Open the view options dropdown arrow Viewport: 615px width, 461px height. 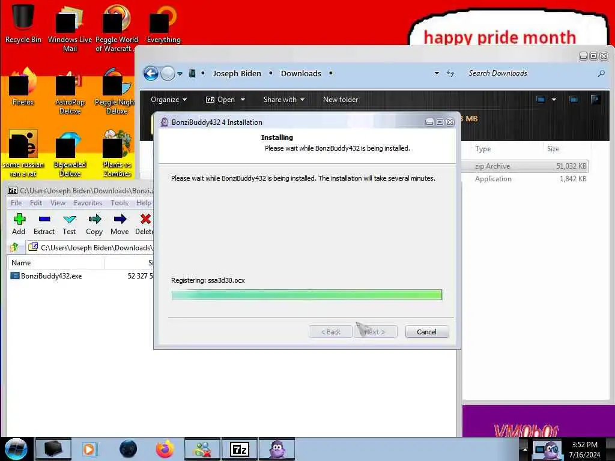(554, 100)
